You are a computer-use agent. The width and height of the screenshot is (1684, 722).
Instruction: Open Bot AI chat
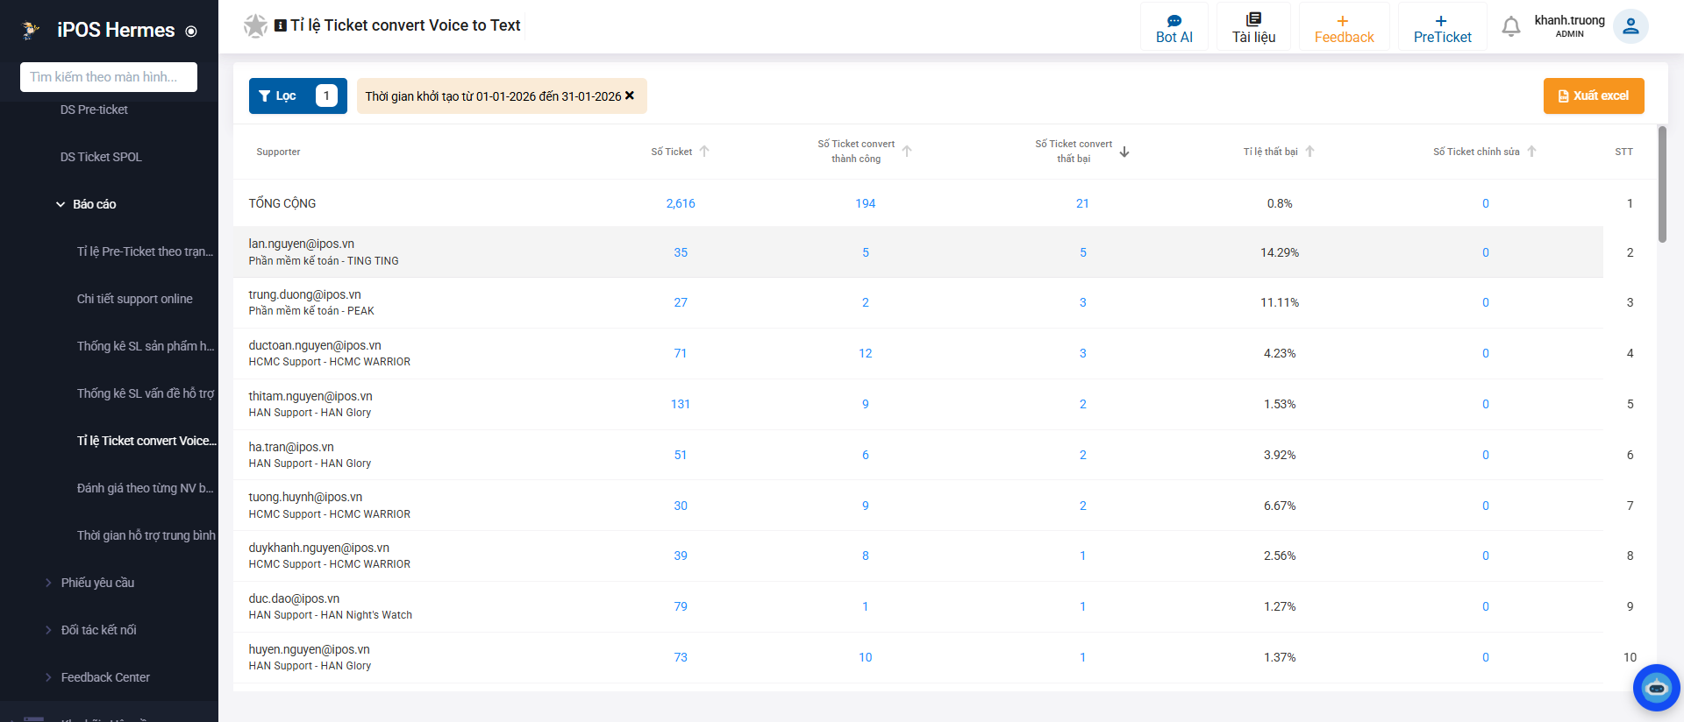tap(1174, 27)
